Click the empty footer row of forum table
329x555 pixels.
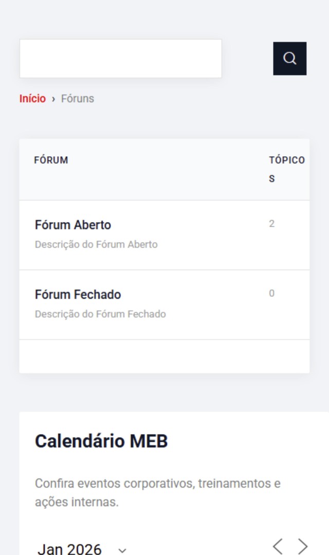pos(164,356)
